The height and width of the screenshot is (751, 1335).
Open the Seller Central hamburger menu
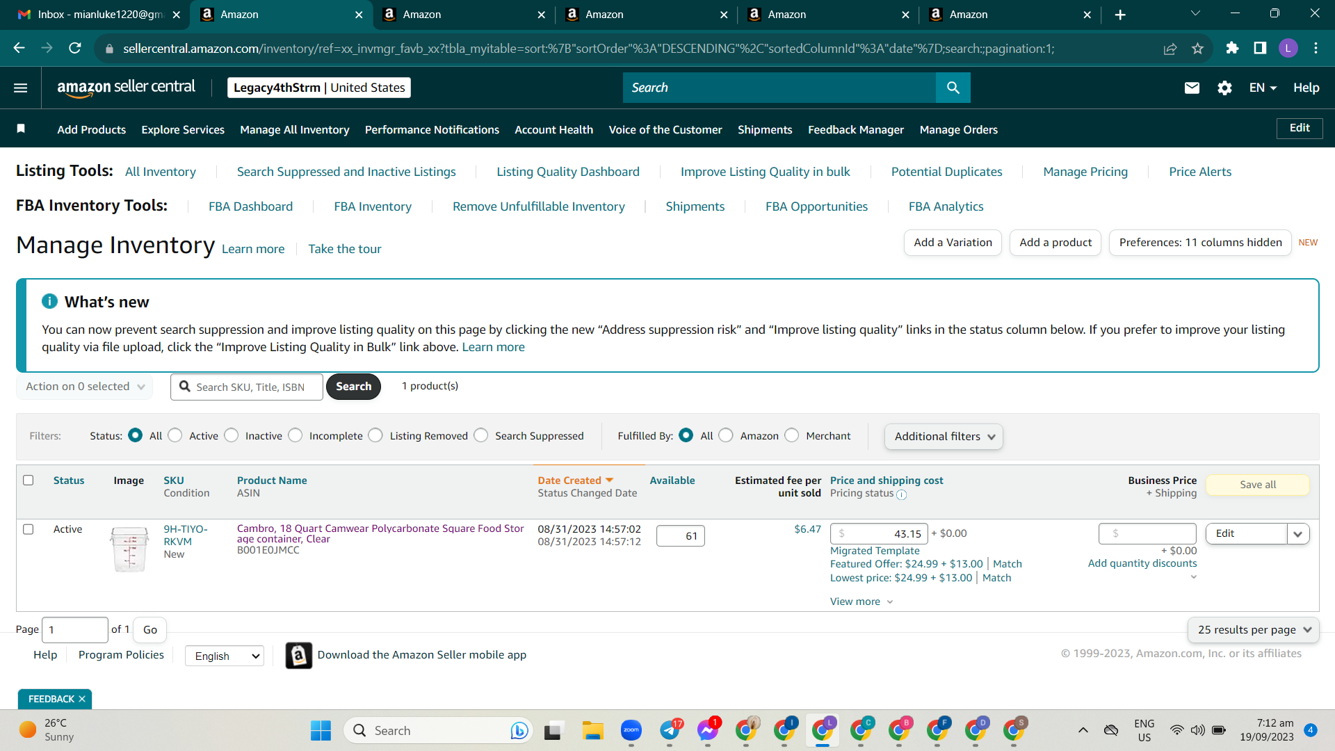pos(21,88)
